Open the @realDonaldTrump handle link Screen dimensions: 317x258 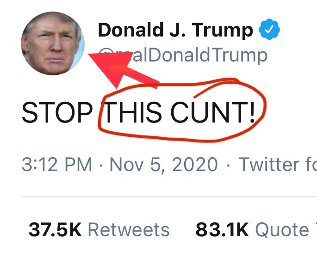pyautogui.click(x=183, y=55)
